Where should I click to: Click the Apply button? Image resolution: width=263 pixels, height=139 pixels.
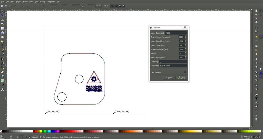click(x=181, y=78)
